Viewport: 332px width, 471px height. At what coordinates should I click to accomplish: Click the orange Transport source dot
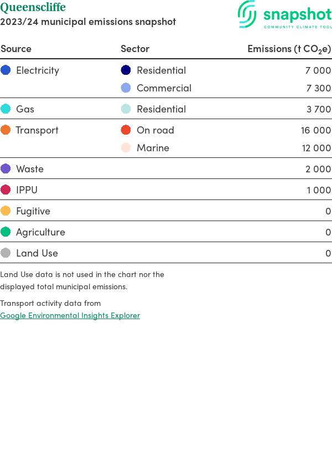pyautogui.click(x=6, y=130)
